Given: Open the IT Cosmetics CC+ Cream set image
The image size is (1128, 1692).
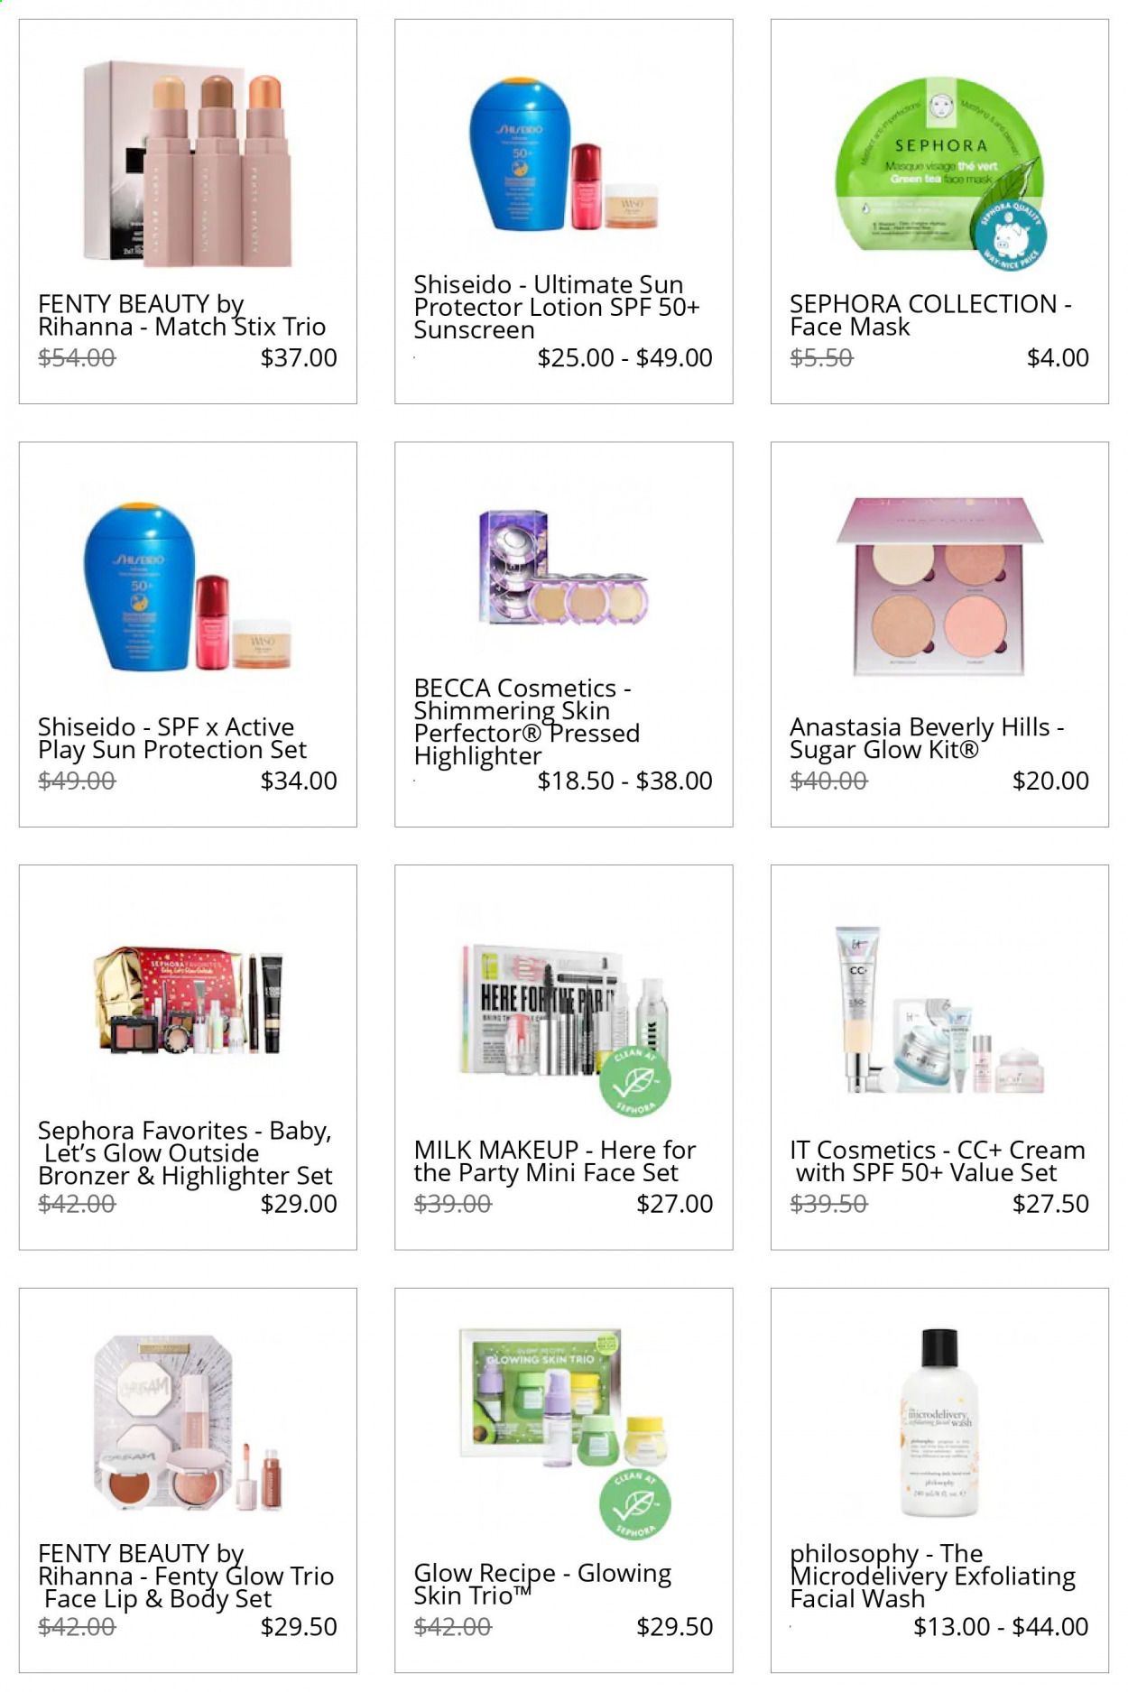Looking at the screenshot, I should tap(939, 1010).
